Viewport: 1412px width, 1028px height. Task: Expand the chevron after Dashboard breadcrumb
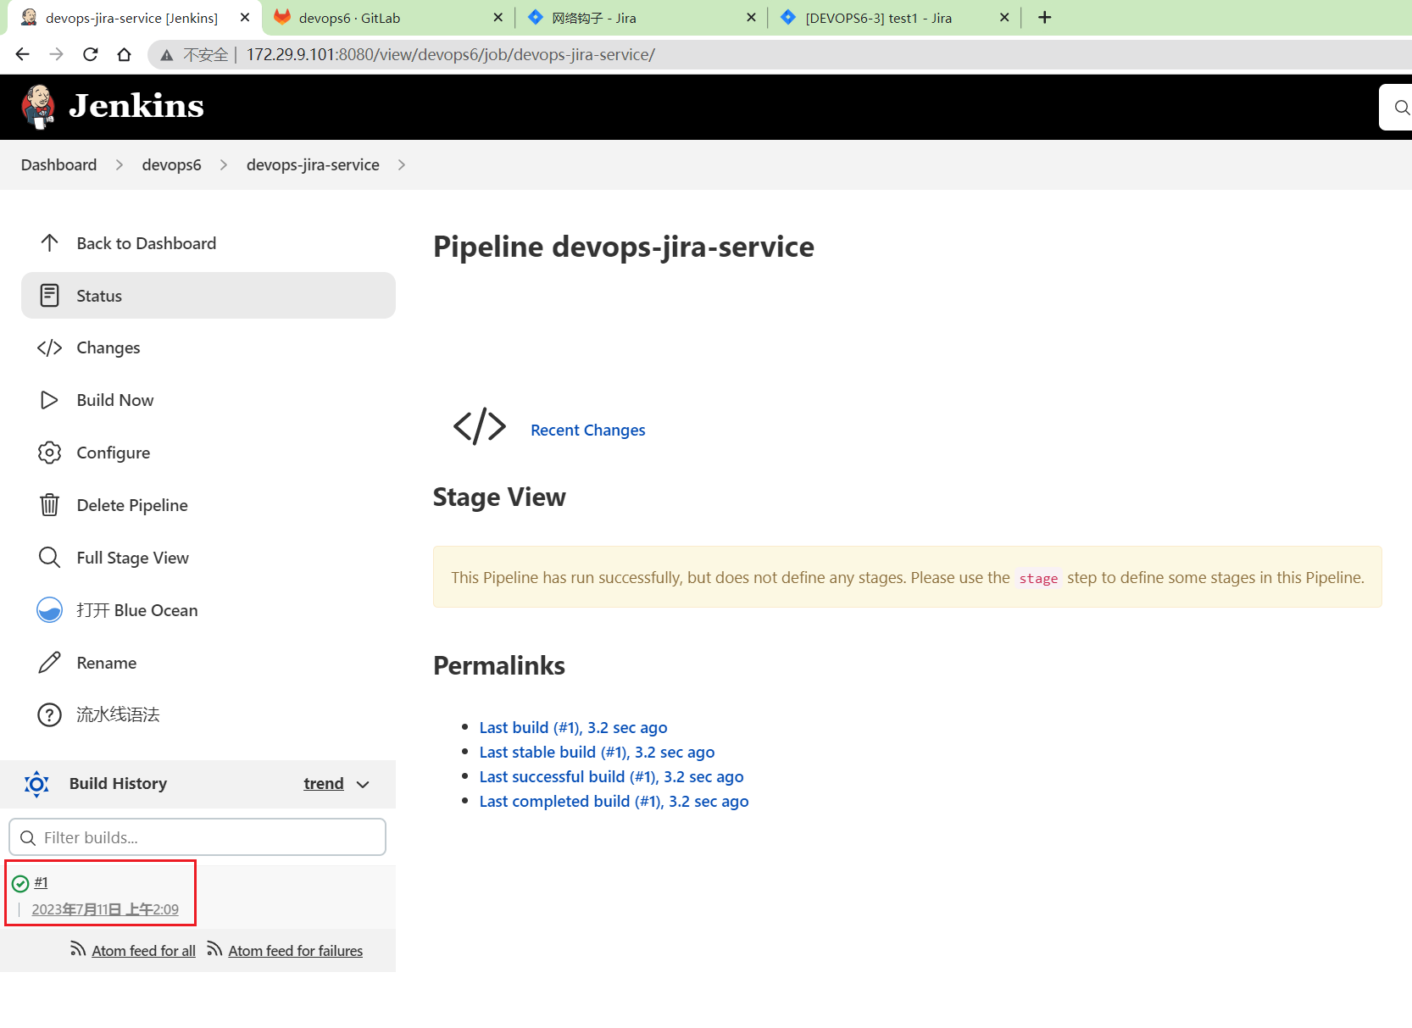[120, 165]
